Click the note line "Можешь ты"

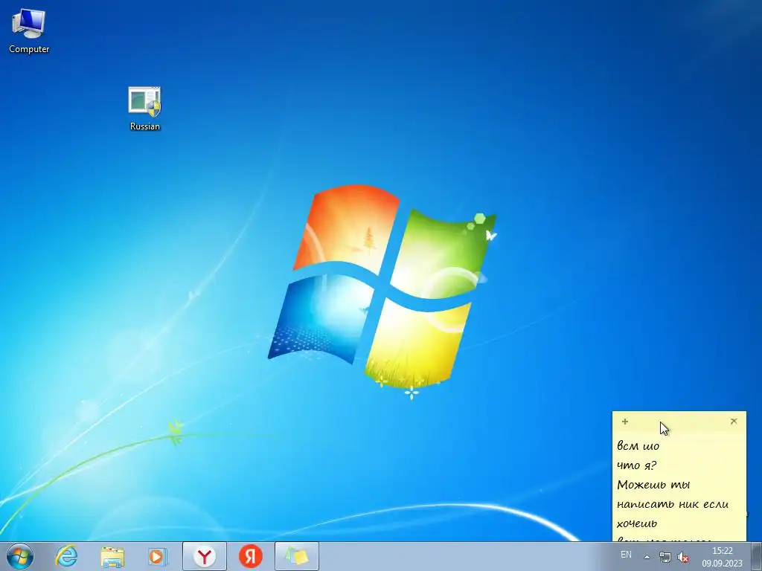click(x=653, y=485)
